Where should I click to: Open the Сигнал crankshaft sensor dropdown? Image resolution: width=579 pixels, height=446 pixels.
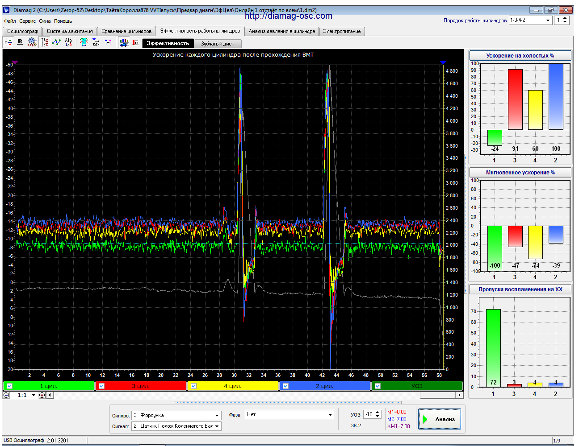(x=176, y=426)
